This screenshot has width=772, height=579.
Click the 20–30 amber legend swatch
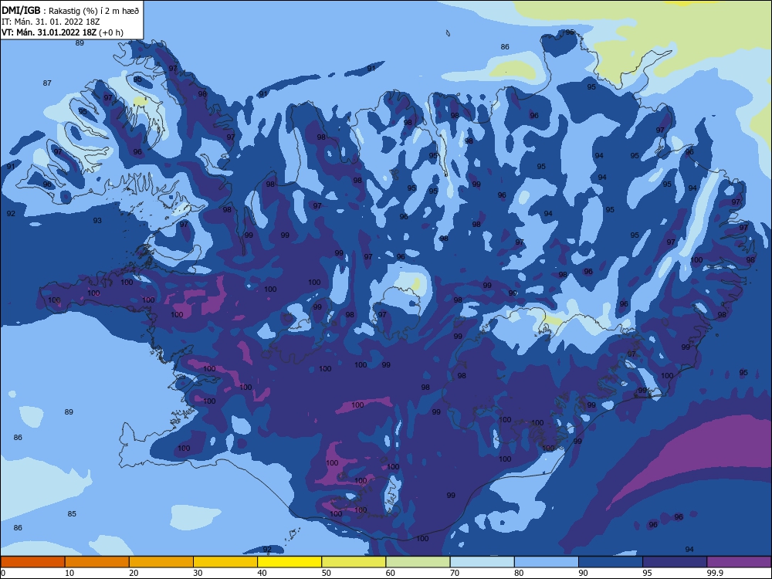[161, 562]
